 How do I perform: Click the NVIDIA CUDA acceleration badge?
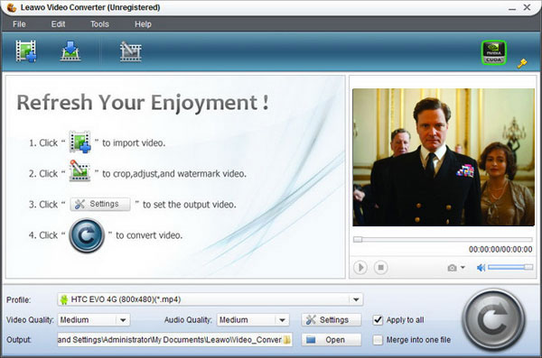pyautogui.click(x=494, y=52)
